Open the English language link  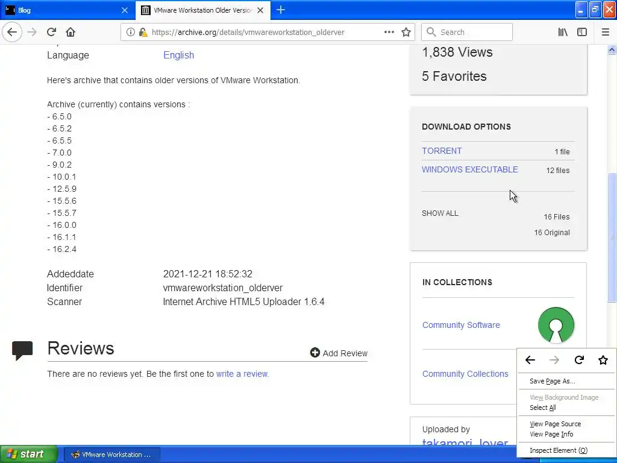pyautogui.click(x=178, y=55)
